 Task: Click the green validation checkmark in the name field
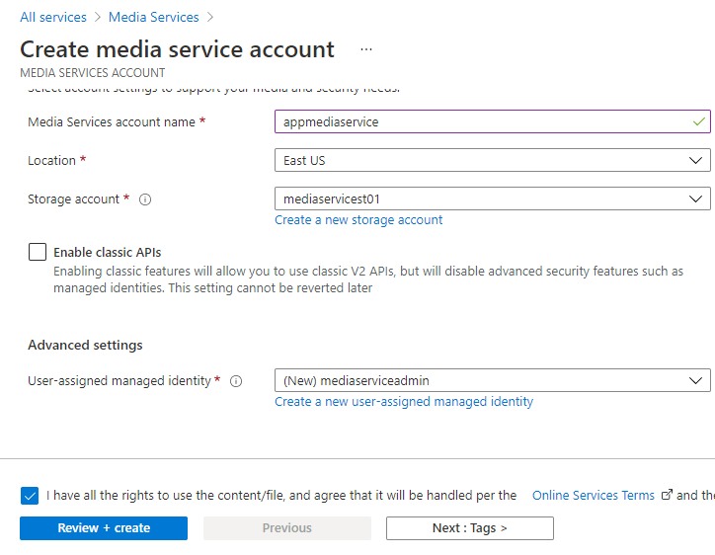[699, 121]
